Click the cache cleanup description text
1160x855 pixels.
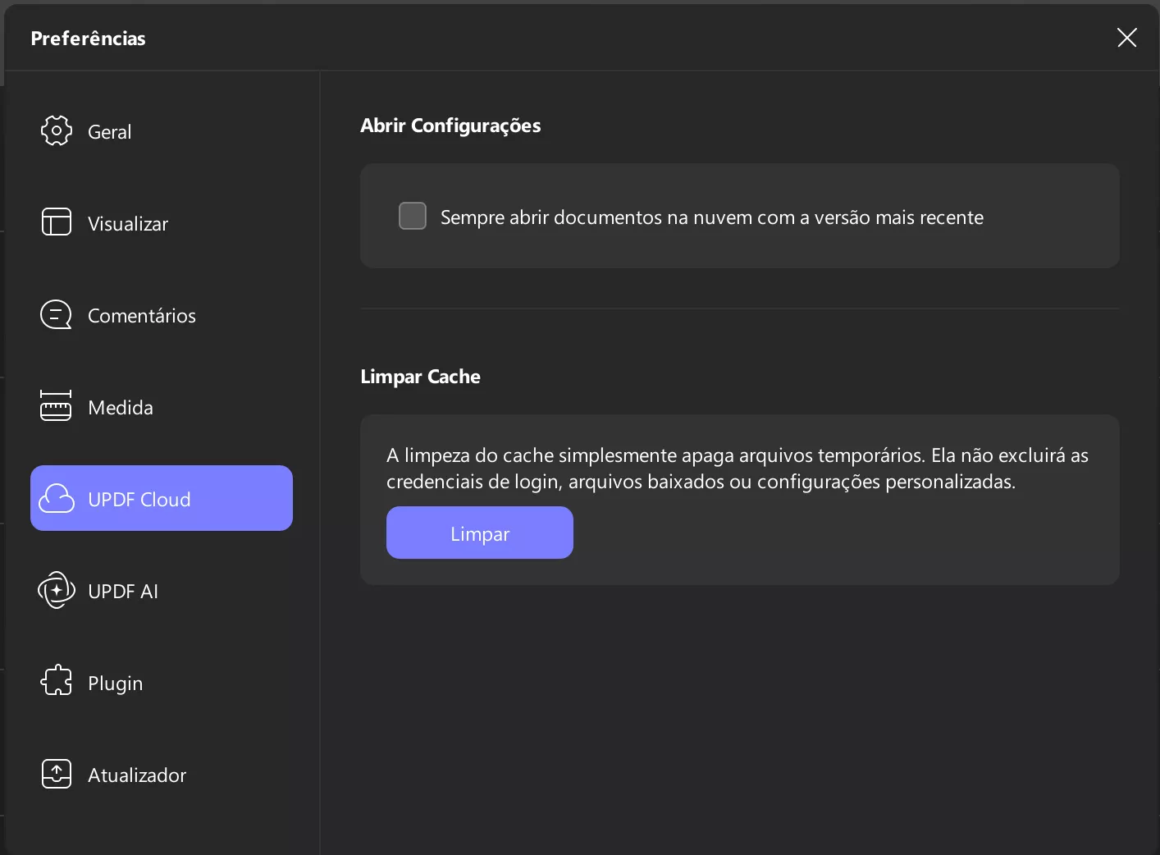point(738,469)
